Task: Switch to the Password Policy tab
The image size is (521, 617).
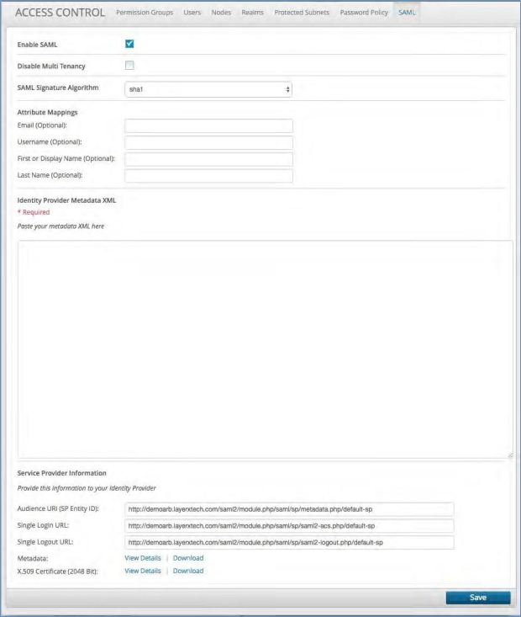Action: 364,13
